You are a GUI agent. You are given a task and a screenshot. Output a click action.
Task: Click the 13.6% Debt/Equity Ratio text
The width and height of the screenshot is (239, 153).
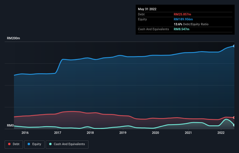pos(191,24)
